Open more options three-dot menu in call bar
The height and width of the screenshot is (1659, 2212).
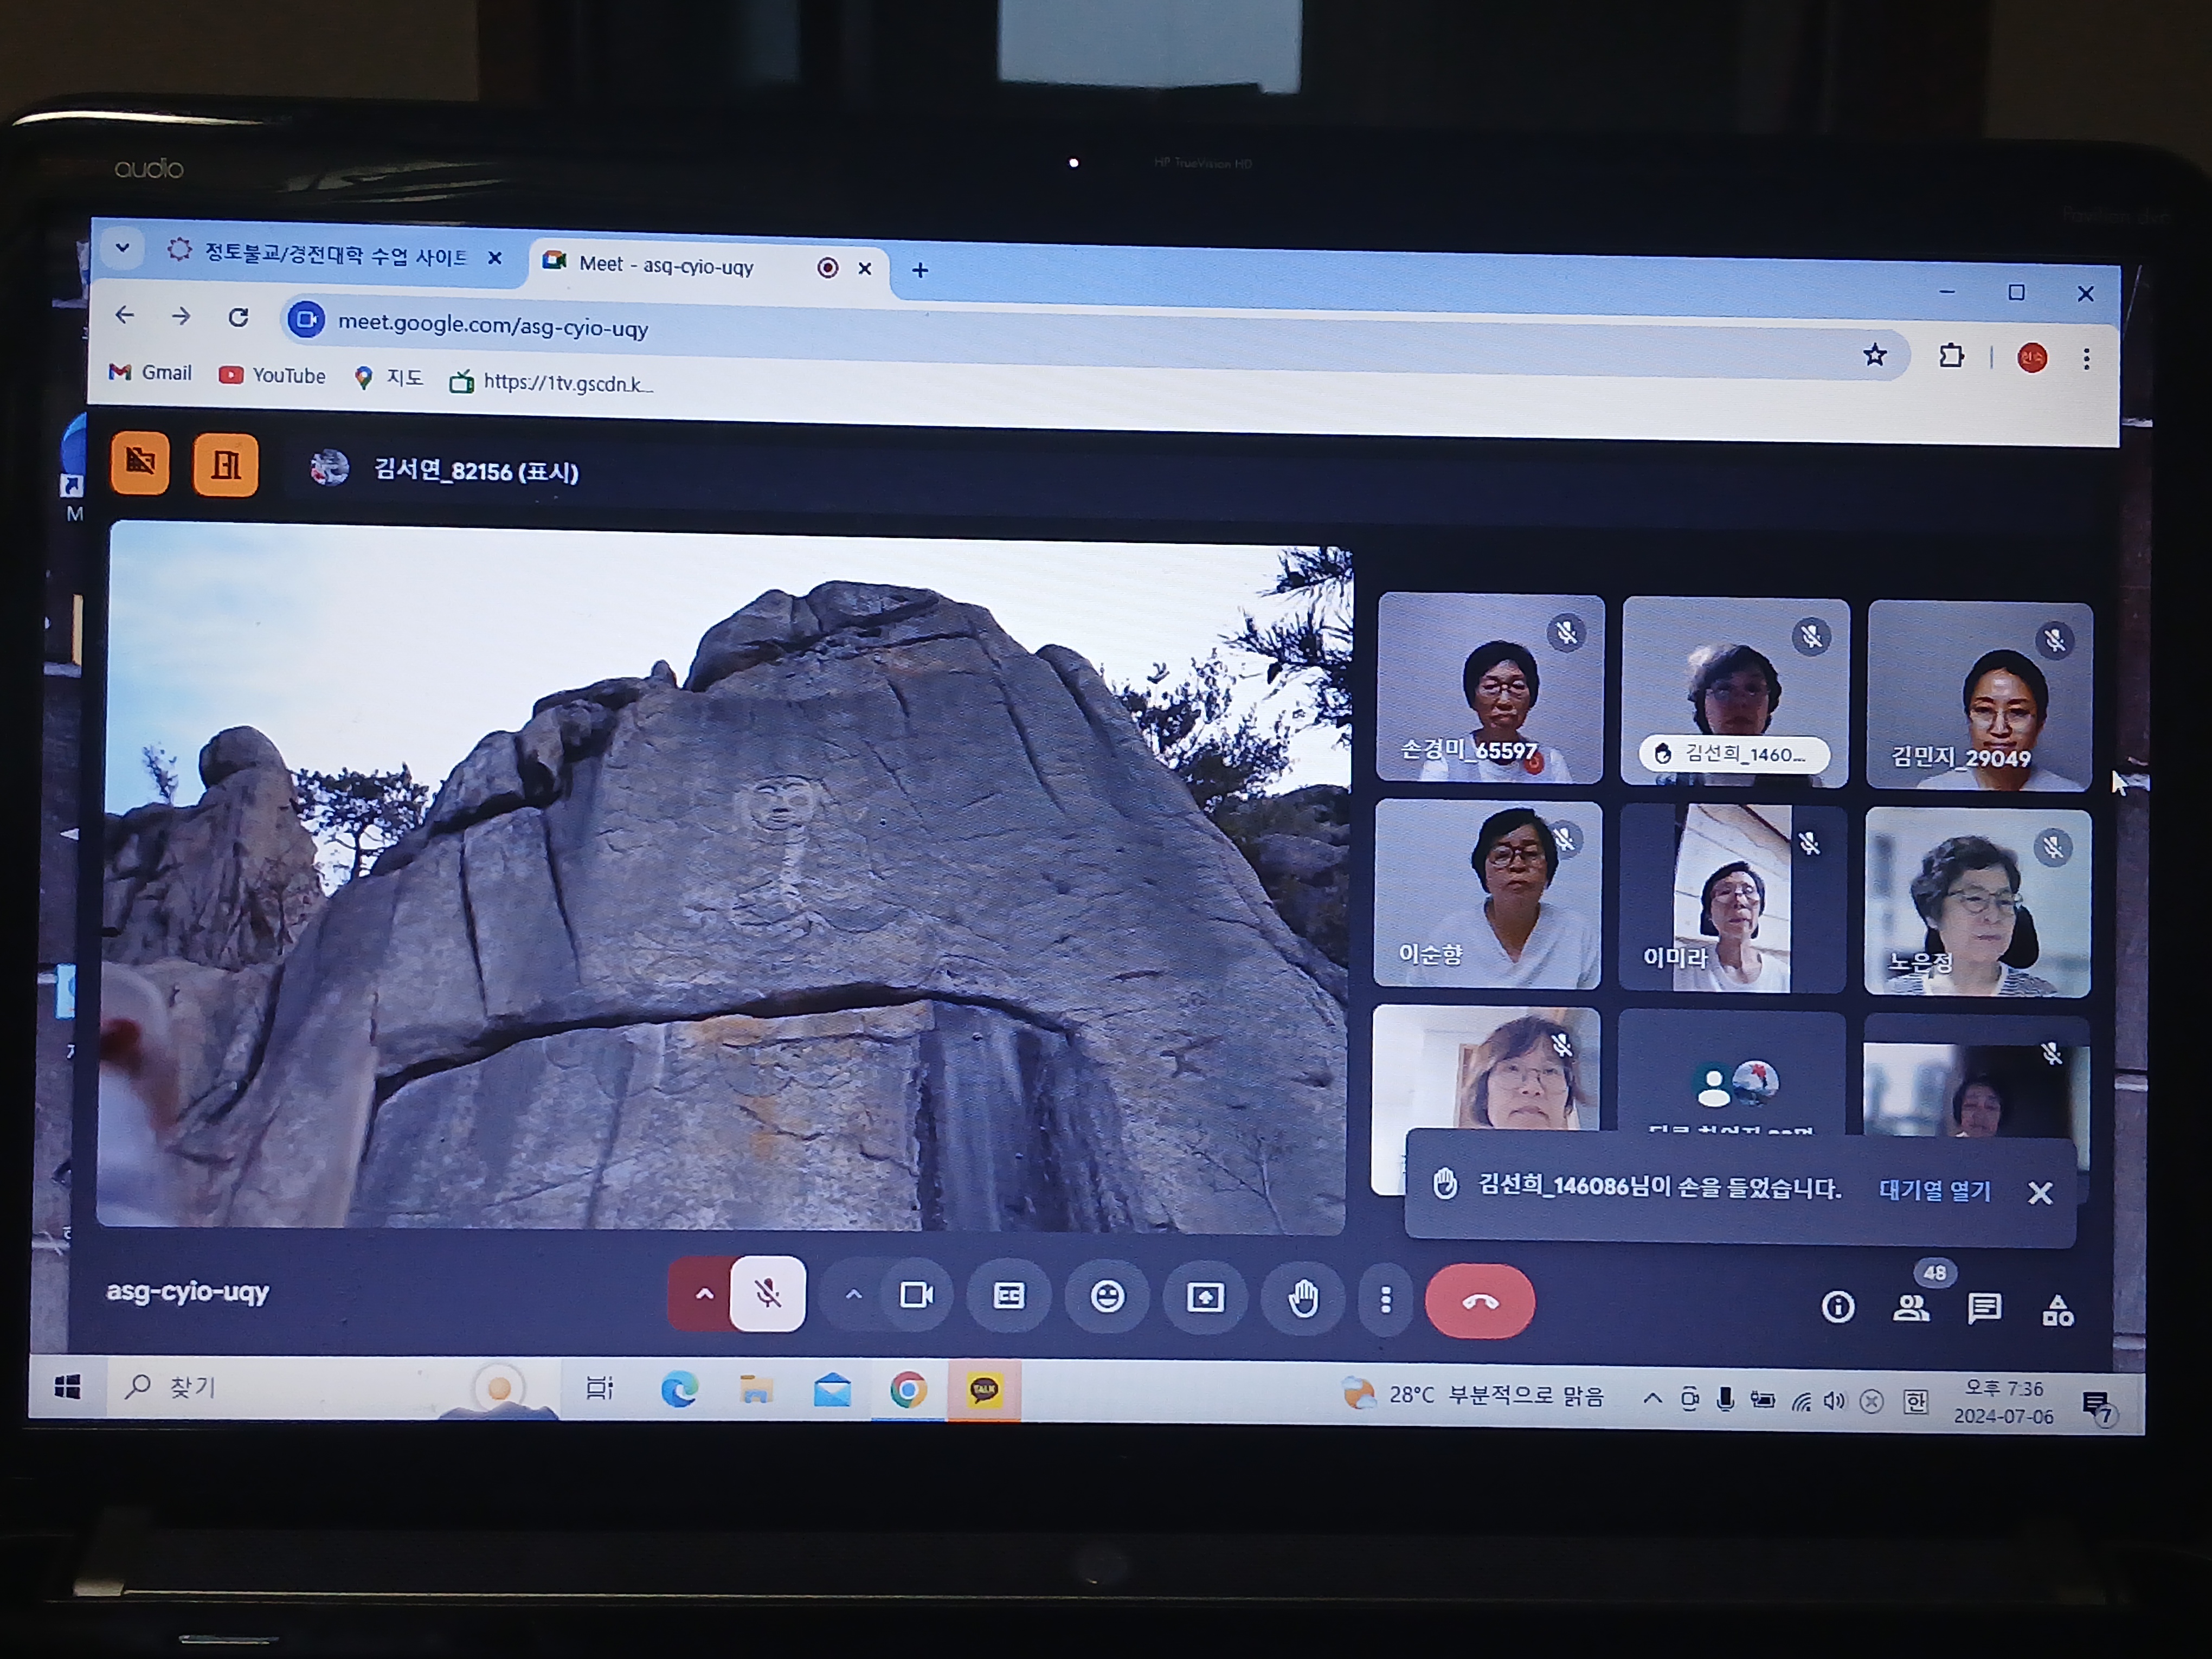(1385, 1299)
